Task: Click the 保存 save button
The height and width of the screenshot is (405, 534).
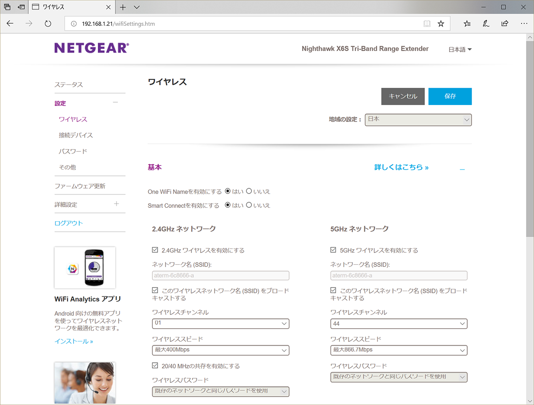Action: [449, 96]
